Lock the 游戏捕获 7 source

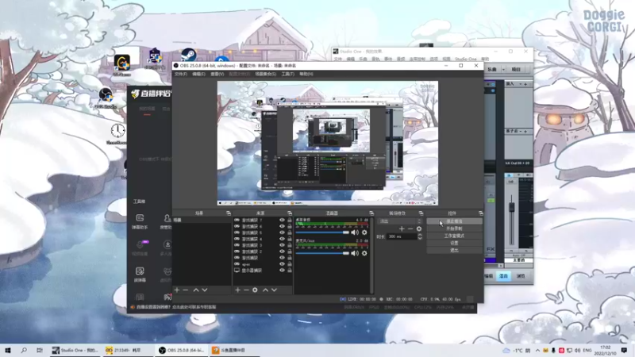(290, 220)
